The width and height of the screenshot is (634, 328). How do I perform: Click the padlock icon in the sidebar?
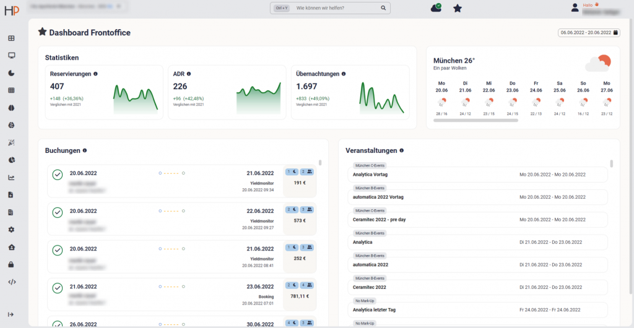click(x=11, y=264)
